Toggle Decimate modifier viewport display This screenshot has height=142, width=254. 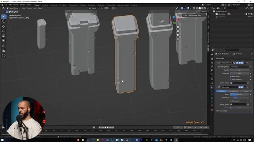[240, 87]
